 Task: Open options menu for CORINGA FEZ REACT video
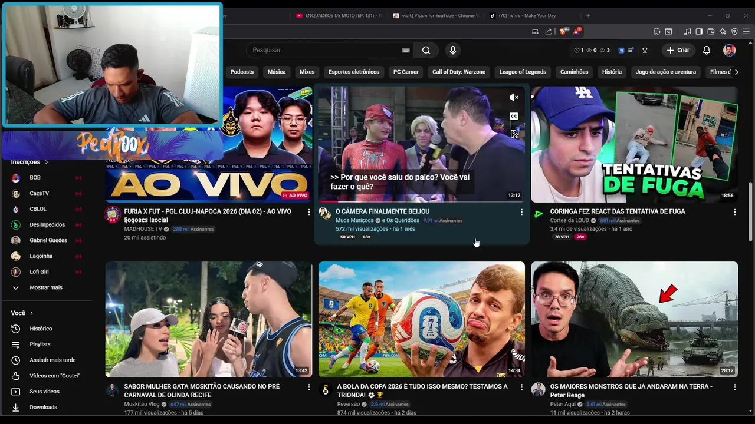pos(734,211)
